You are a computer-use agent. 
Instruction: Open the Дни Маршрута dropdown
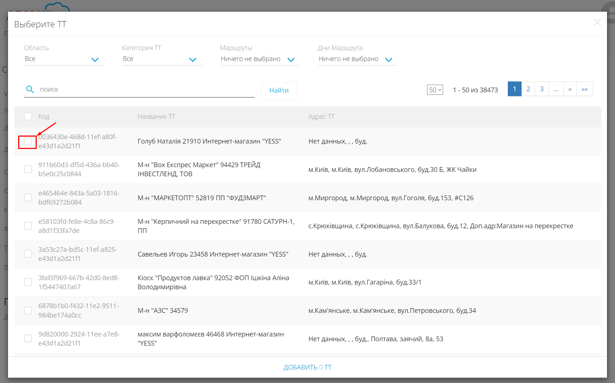[358, 59]
